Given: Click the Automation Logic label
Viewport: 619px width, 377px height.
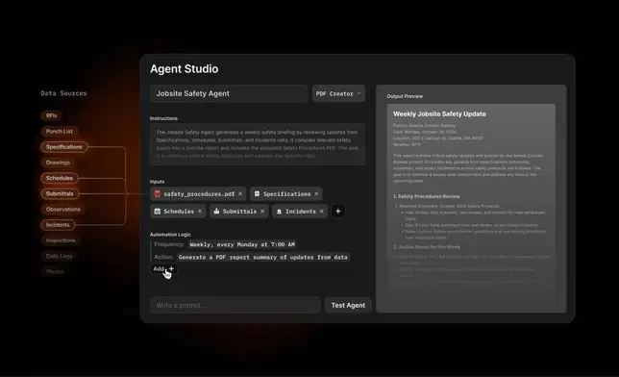Looking at the screenshot, I should pos(170,235).
